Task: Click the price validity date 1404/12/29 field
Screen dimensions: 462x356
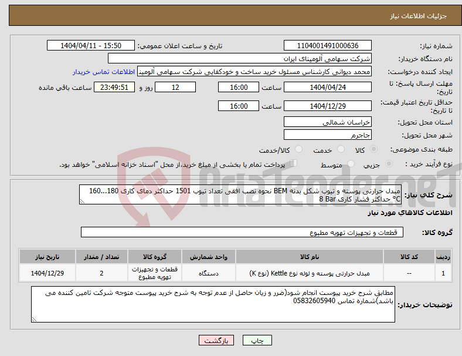Action: pyautogui.click(x=328, y=106)
